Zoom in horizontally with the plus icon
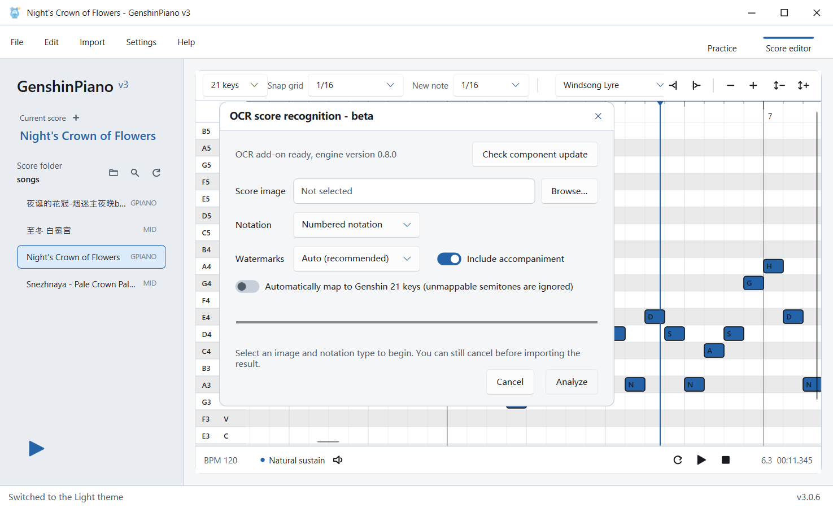The image size is (833, 508). [753, 85]
